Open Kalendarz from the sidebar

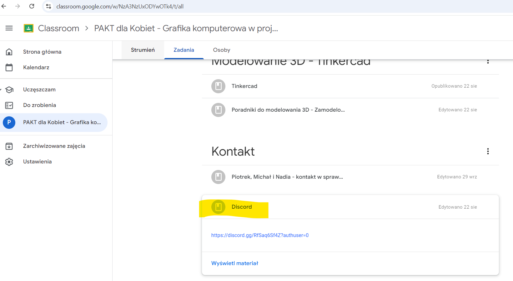point(36,67)
